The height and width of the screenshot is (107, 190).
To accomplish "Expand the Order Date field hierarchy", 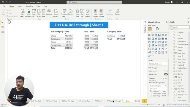I will point(172,53).
